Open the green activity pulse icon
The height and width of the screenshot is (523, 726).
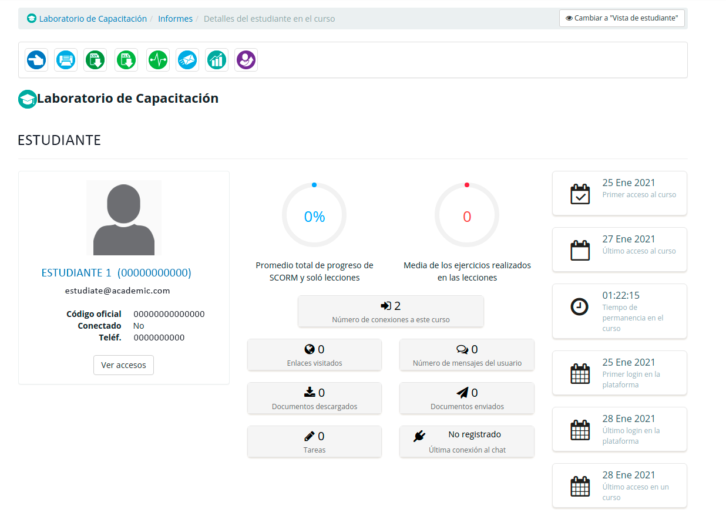click(x=158, y=60)
